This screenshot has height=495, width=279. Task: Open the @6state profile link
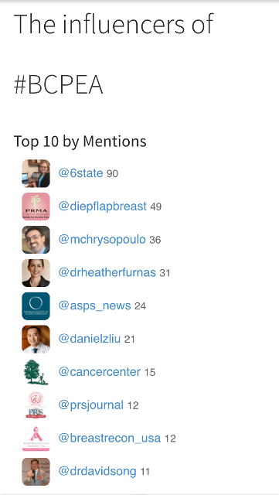(x=80, y=173)
